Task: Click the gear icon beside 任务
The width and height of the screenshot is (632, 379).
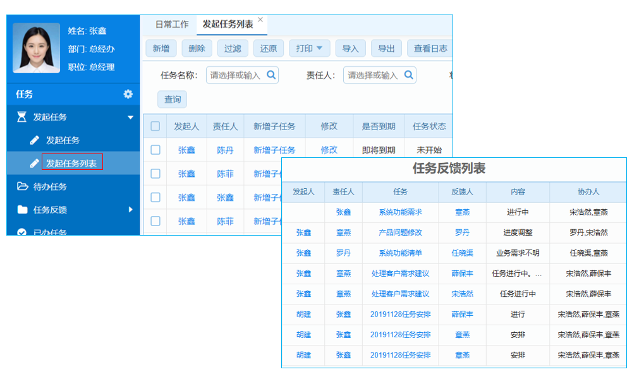Action: 126,93
